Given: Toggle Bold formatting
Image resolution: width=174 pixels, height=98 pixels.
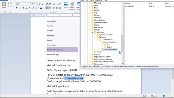Looking at the screenshot, I should (17, 8).
